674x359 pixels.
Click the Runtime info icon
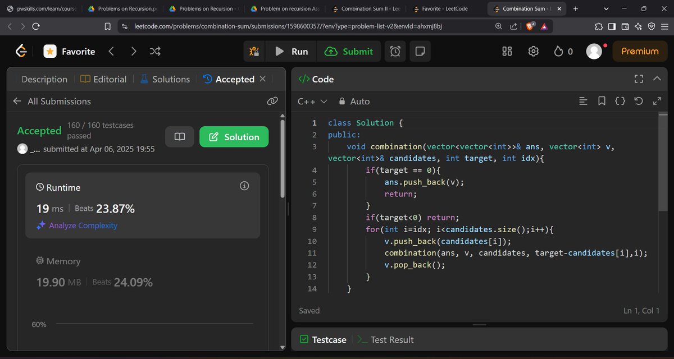tap(244, 186)
